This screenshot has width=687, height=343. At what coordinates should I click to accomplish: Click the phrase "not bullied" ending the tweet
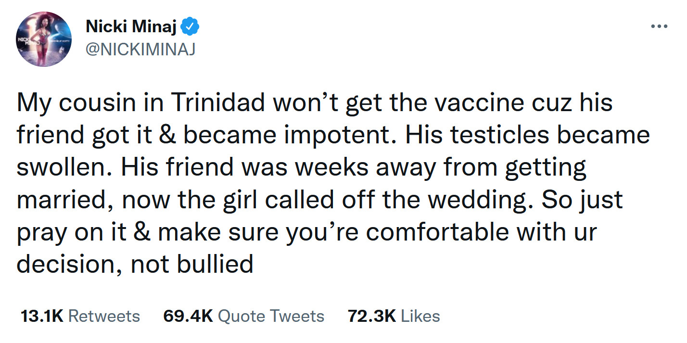[192, 263]
